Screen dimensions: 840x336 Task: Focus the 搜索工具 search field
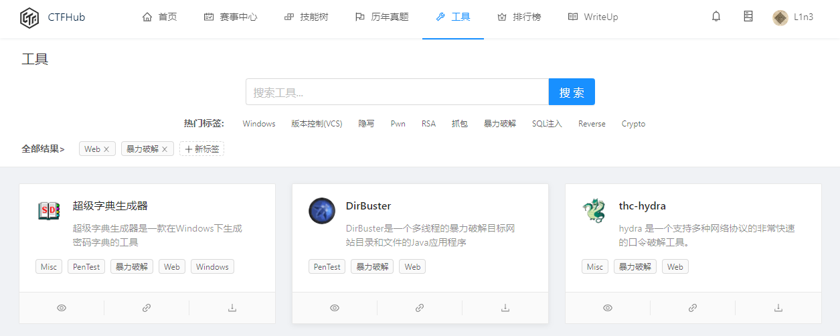(397, 92)
